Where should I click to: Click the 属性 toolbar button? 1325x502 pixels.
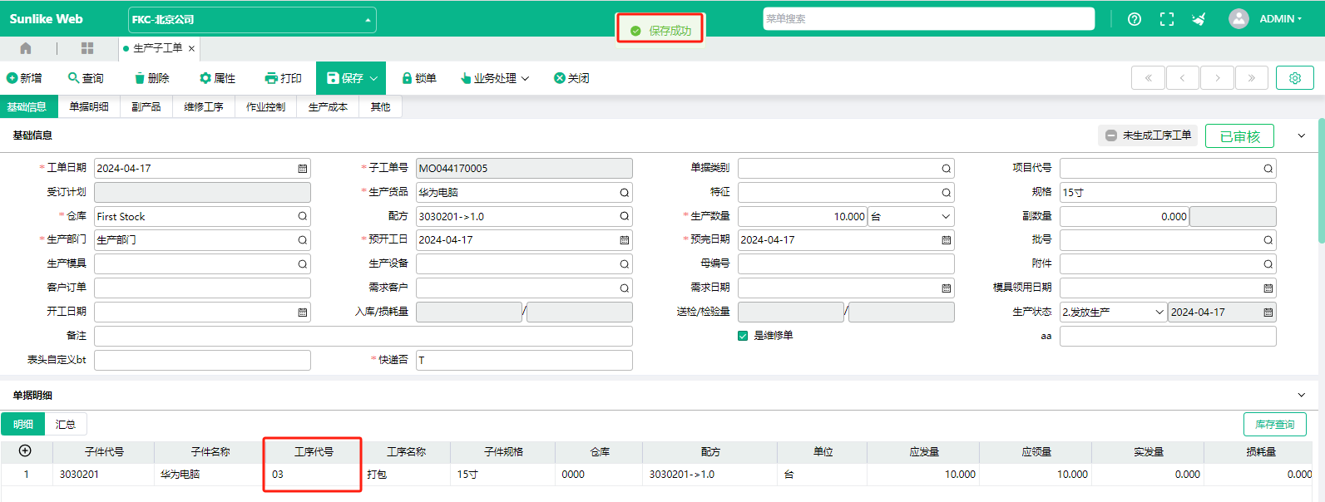point(218,78)
